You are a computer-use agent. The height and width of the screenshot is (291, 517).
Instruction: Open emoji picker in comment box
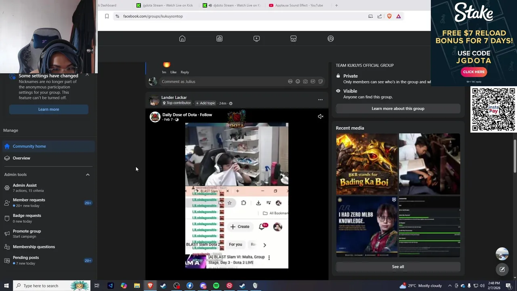(298, 82)
